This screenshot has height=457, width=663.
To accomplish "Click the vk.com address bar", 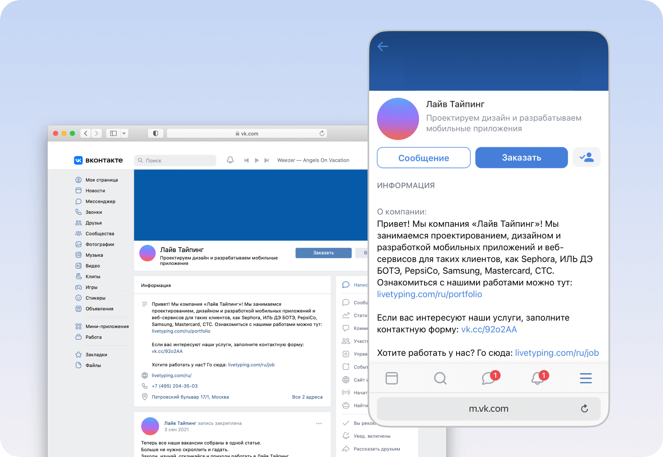I will pyautogui.click(x=247, y=134).
